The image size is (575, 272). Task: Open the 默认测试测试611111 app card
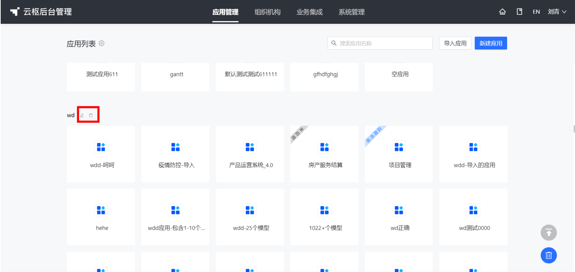[x=250, y=77]
